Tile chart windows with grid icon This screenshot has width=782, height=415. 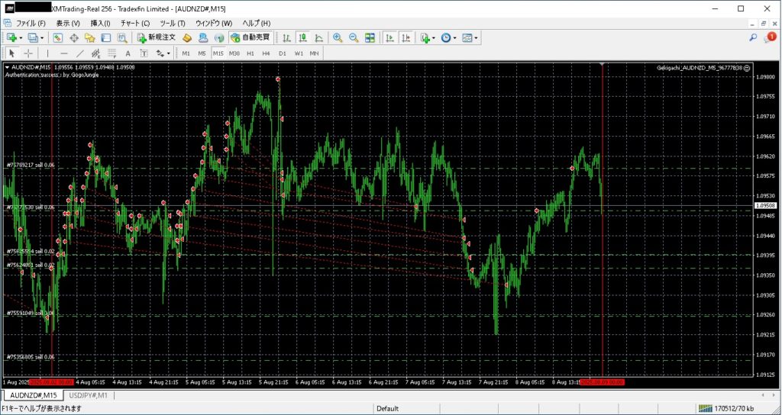pos(370,37)
